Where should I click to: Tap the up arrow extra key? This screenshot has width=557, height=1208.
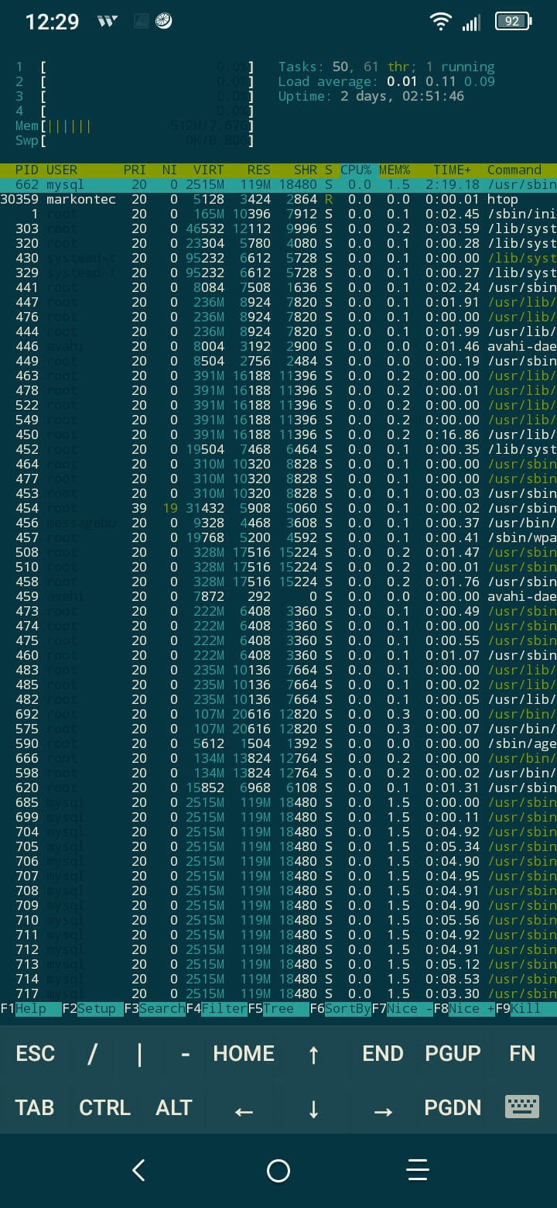[x=313, y=1054]
